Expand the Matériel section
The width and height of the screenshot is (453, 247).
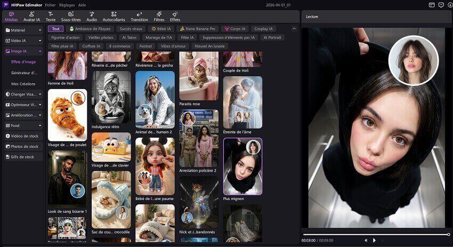pyautogui.click(x=23, y=30)
